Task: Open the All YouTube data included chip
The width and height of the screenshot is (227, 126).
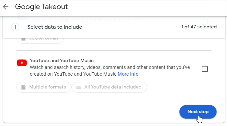Action: coord(109,87)
